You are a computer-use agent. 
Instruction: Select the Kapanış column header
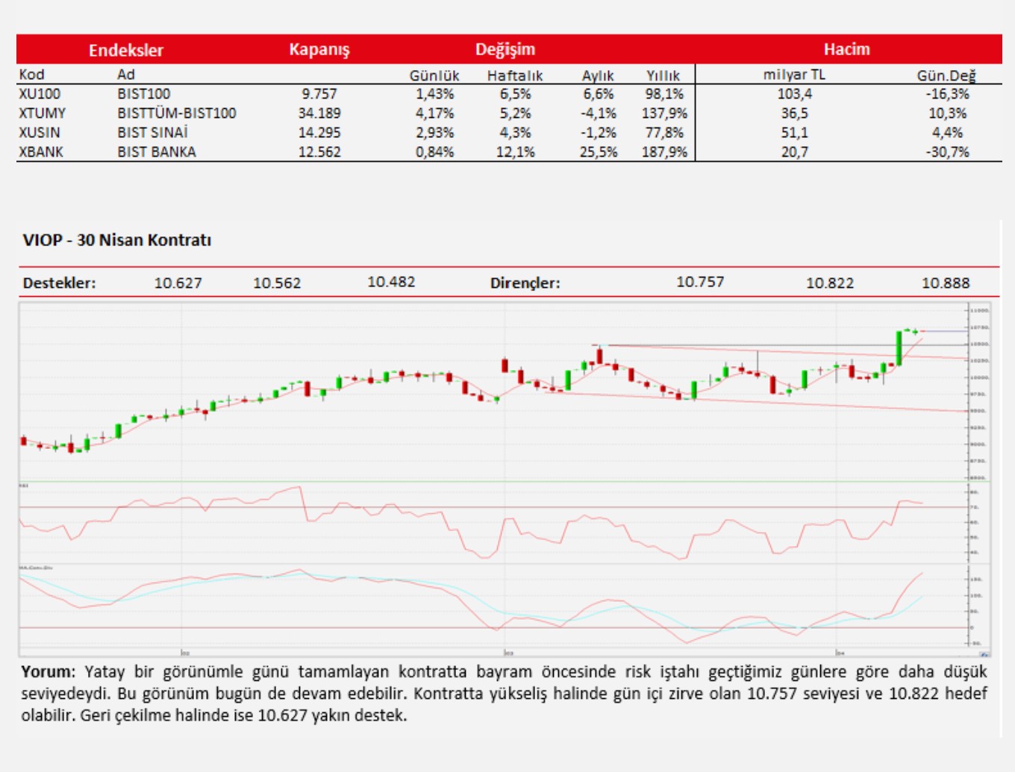coord(319,50)
